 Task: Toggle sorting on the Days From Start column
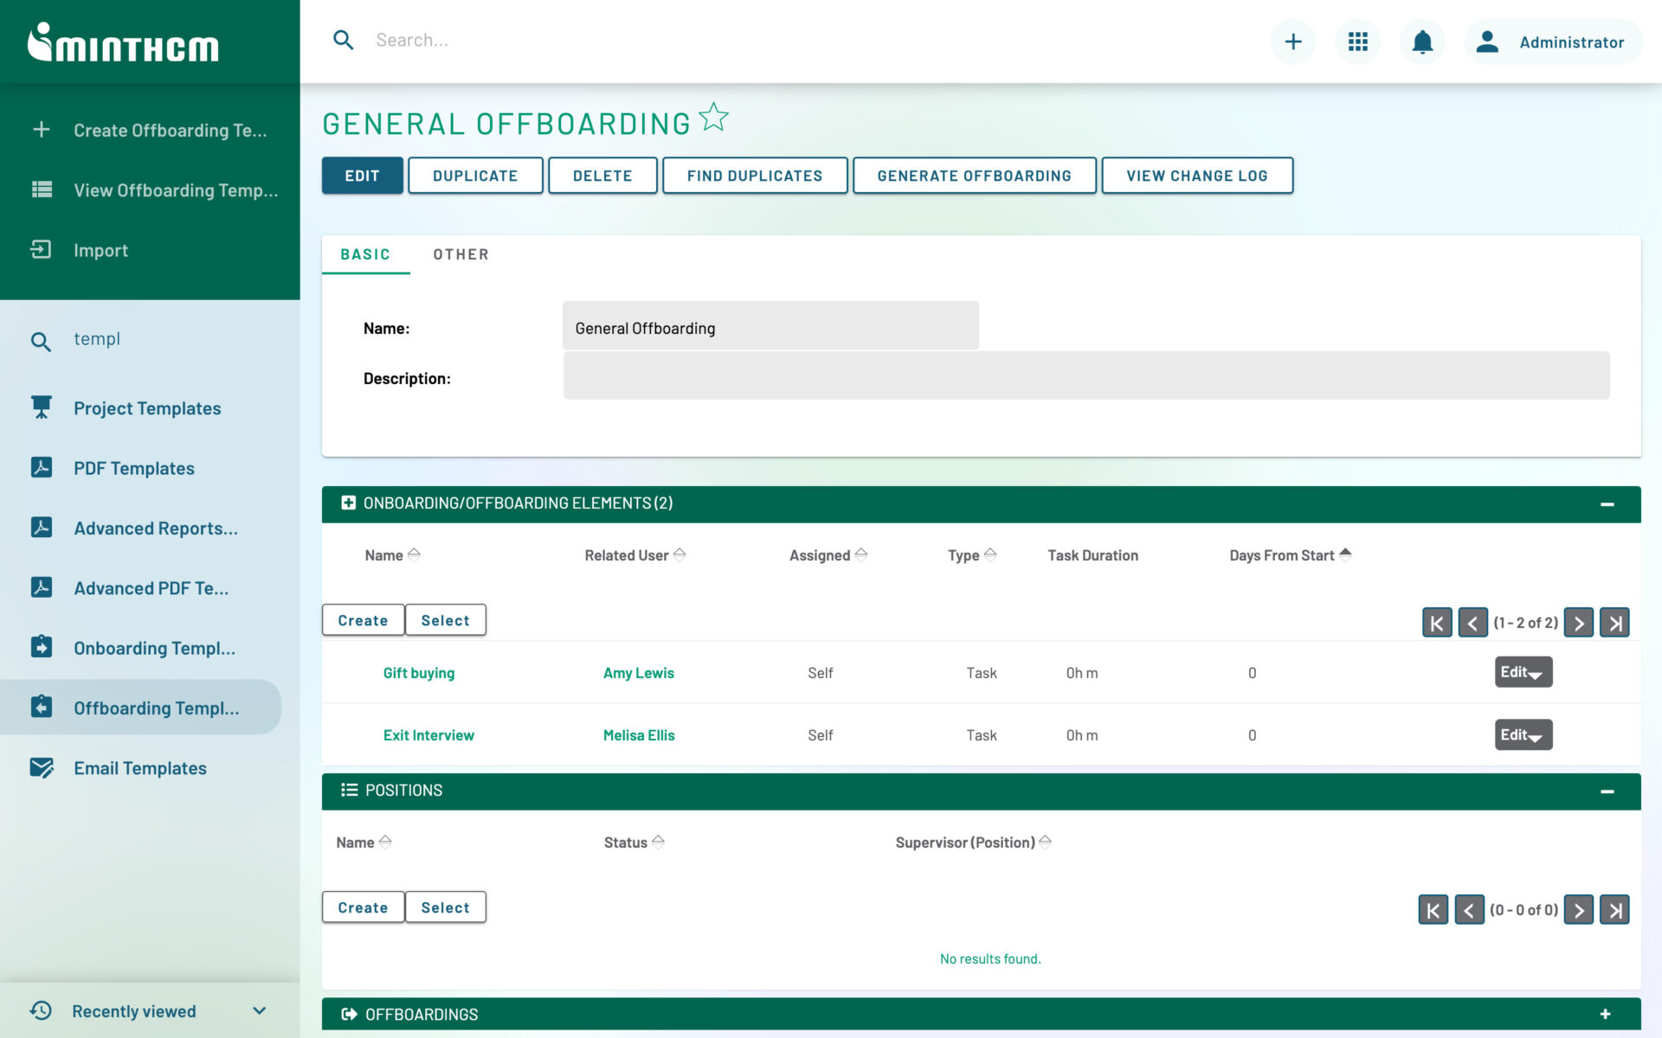coord(1345,554)
